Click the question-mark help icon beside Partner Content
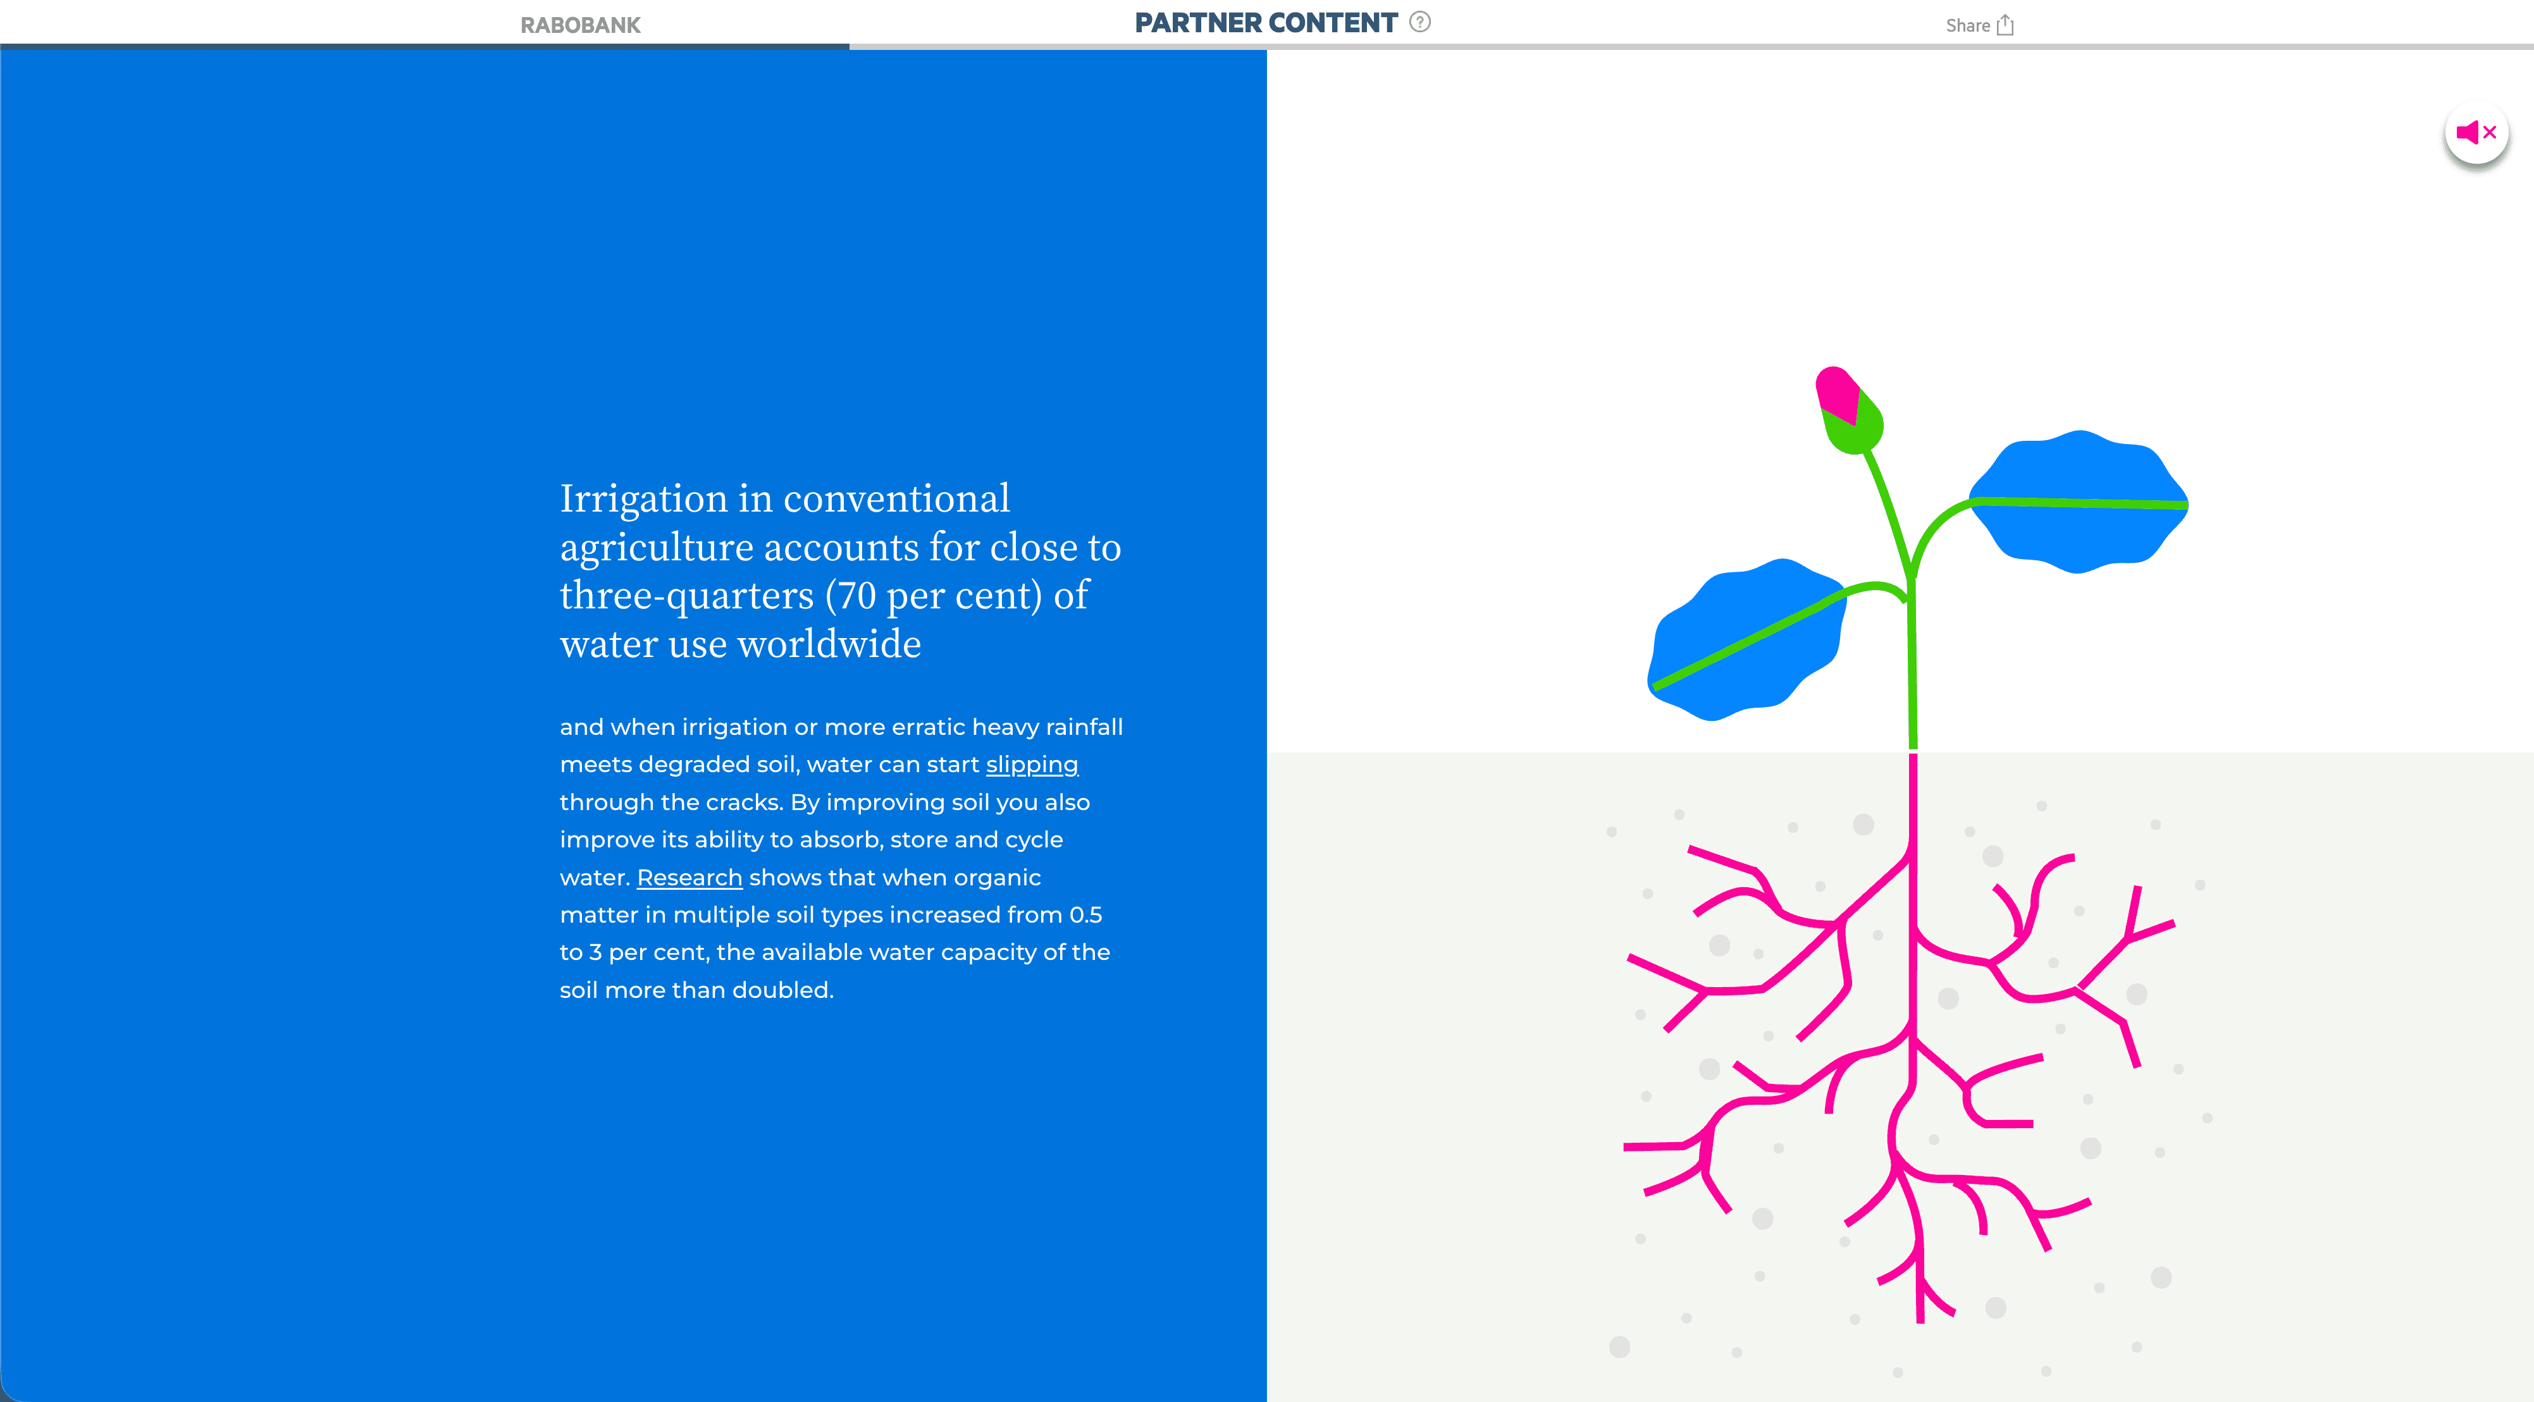Screen dimensions: 2534x1402 coord(1419,22)
